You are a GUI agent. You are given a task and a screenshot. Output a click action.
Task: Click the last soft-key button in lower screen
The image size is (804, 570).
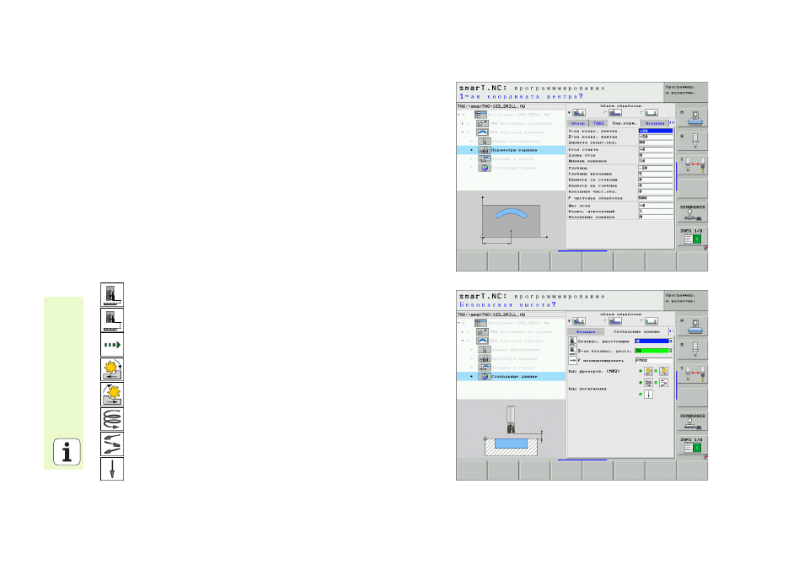pos(692,471)
